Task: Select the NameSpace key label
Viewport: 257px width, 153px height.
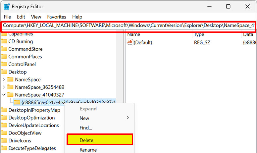Action: point(28,79)
